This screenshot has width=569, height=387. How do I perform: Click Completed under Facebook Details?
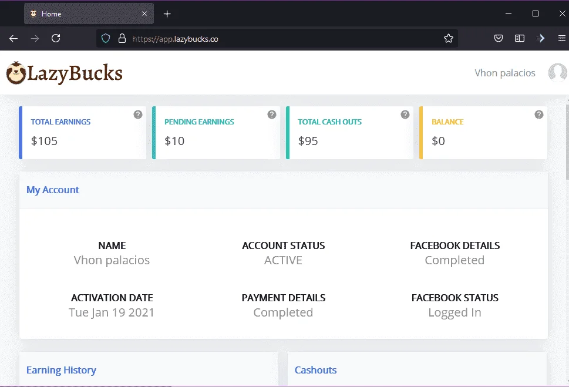coord(454,260)
